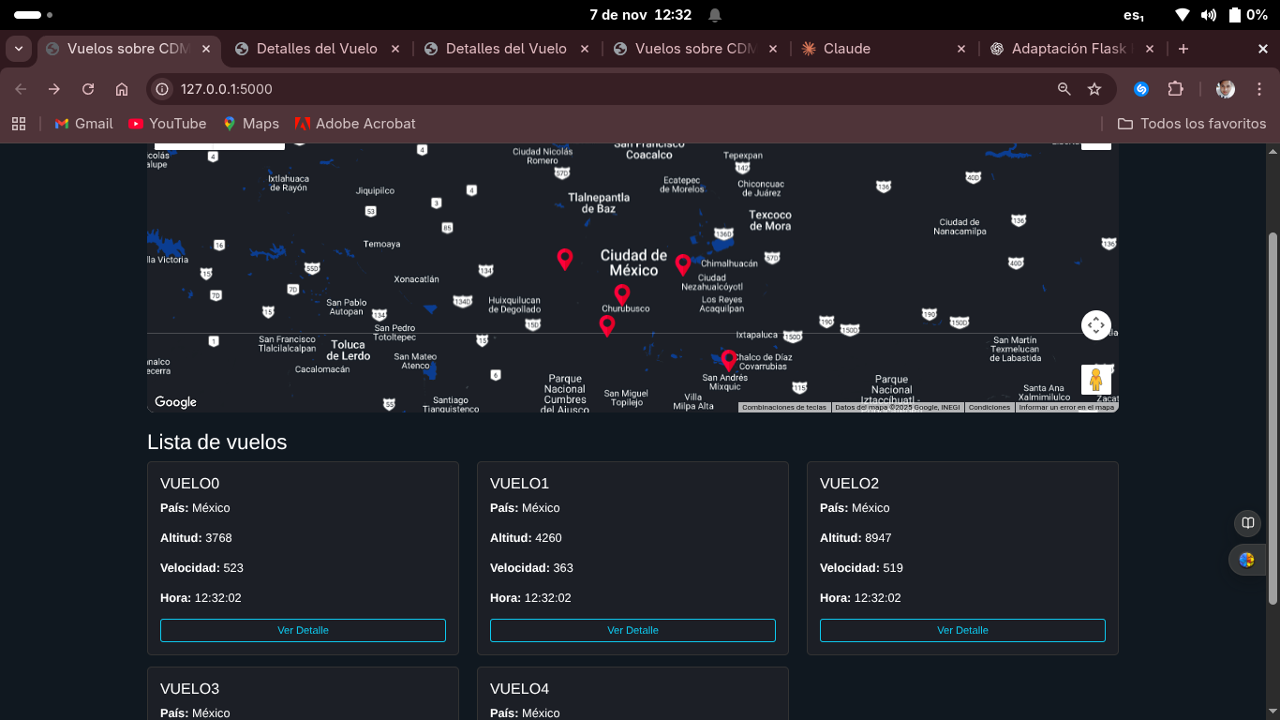Viewport: 1280px width, 720px height.
Task: Open Todos los favoritos folder
Action: 1191,124
